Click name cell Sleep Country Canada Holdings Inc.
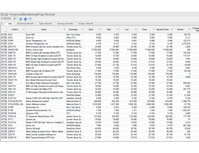This screenshot has height=153, width=199. [x=45, y=135]
